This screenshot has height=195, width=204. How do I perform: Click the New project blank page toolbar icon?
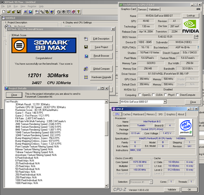tap(4, 12)
